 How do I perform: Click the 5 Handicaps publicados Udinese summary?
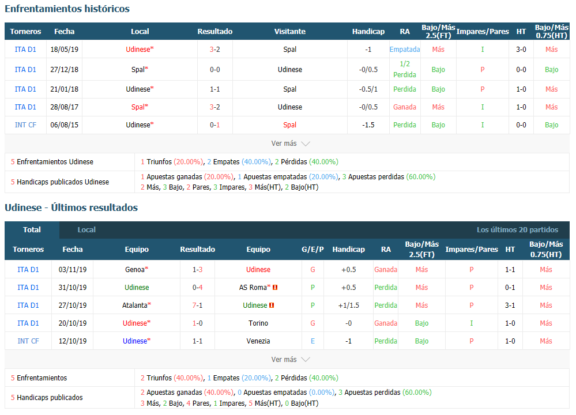pyautogui.click(x=60, y=182)
